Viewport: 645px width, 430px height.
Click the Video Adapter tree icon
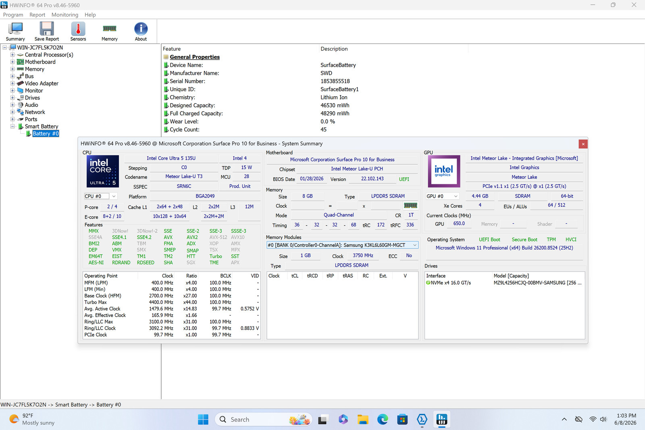[20, 83]
